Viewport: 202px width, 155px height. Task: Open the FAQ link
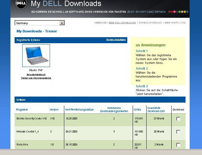point(183,23)
